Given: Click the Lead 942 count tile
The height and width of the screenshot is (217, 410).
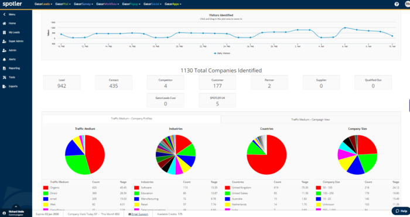Looking at the screenshot, I should coord(61,82).
